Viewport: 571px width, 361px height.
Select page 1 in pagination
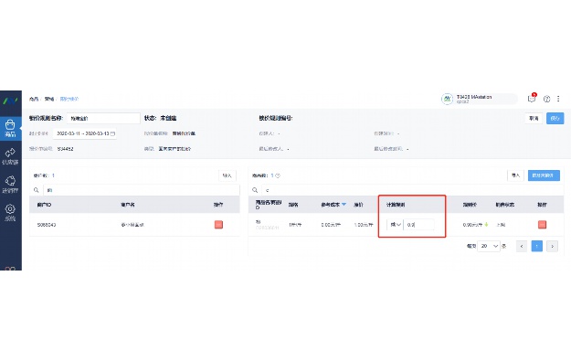click(537, 246)
